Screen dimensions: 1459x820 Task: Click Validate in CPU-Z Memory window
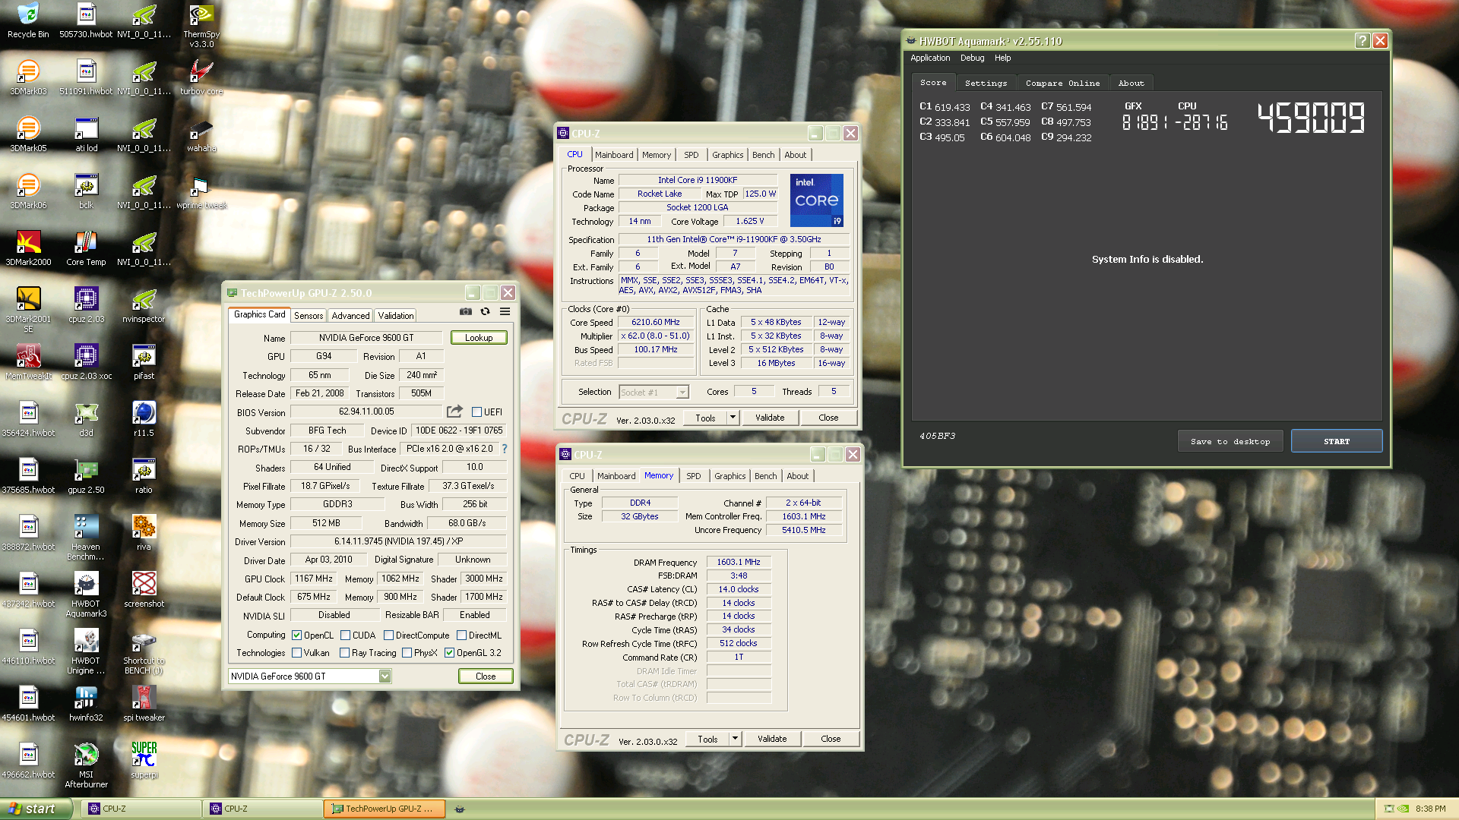[772, 739]
